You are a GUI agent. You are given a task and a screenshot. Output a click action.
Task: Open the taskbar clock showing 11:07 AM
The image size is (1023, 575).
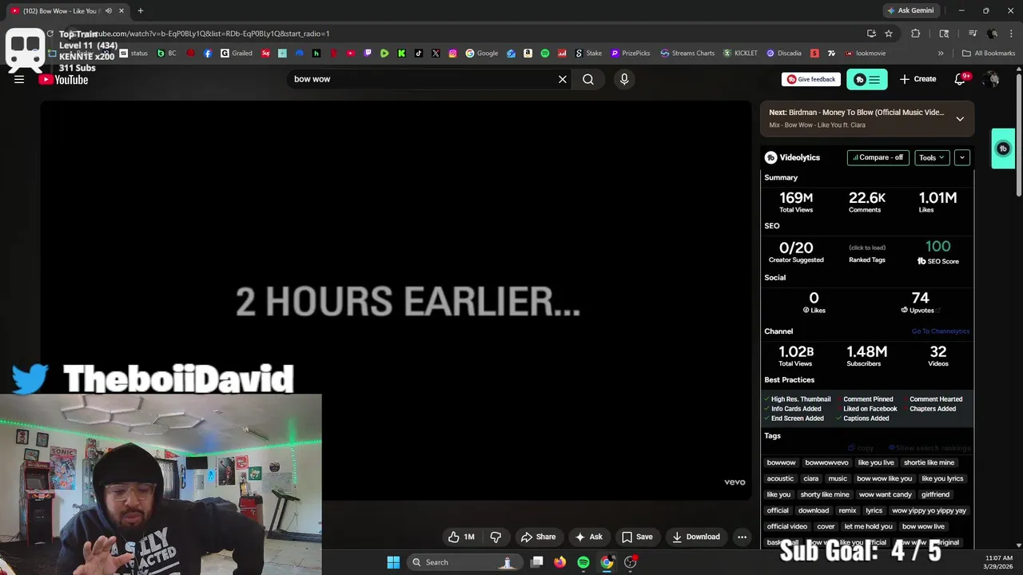click(x=999, y=562)
